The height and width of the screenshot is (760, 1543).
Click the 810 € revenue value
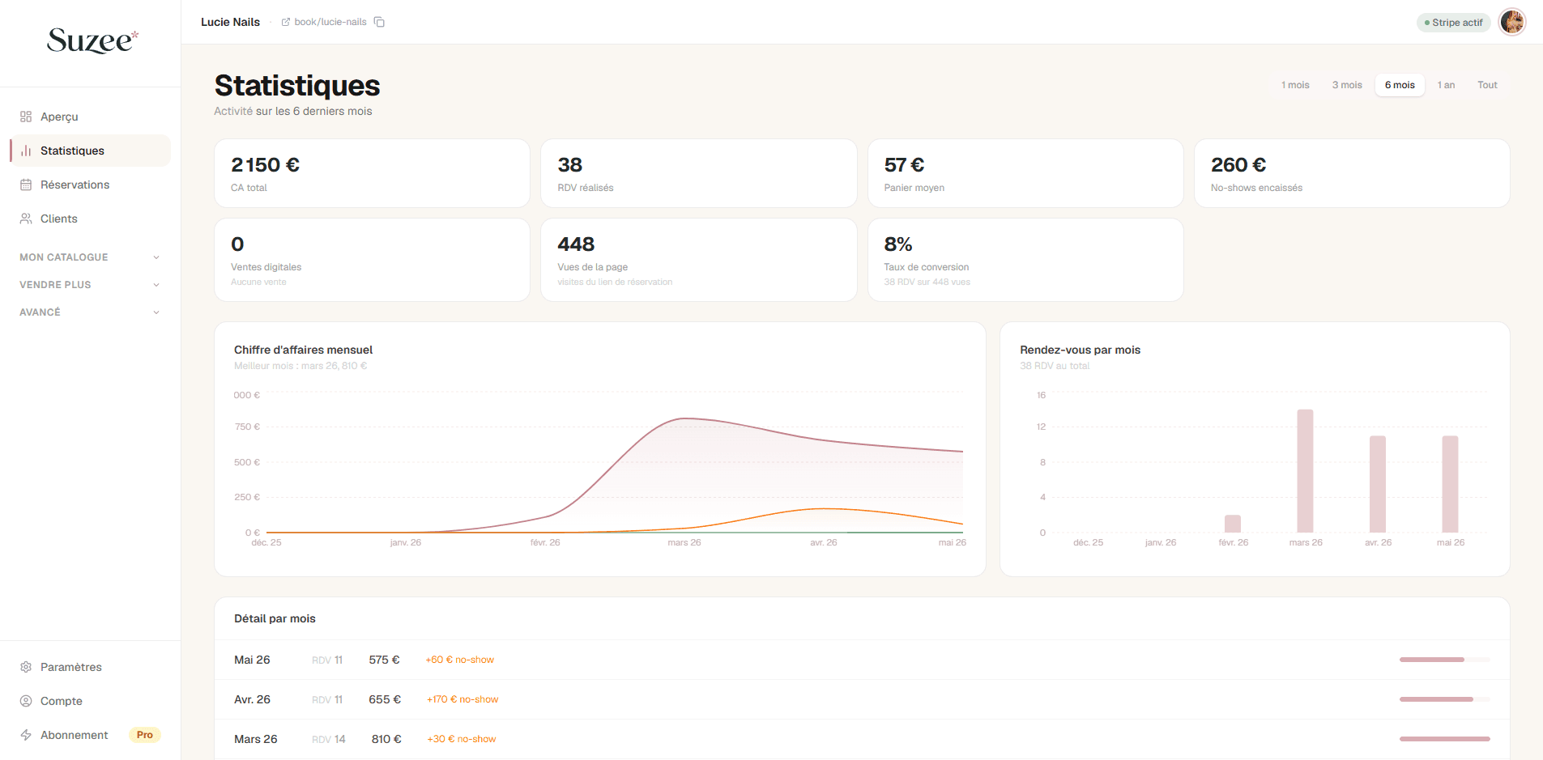[x=386, y=739]
